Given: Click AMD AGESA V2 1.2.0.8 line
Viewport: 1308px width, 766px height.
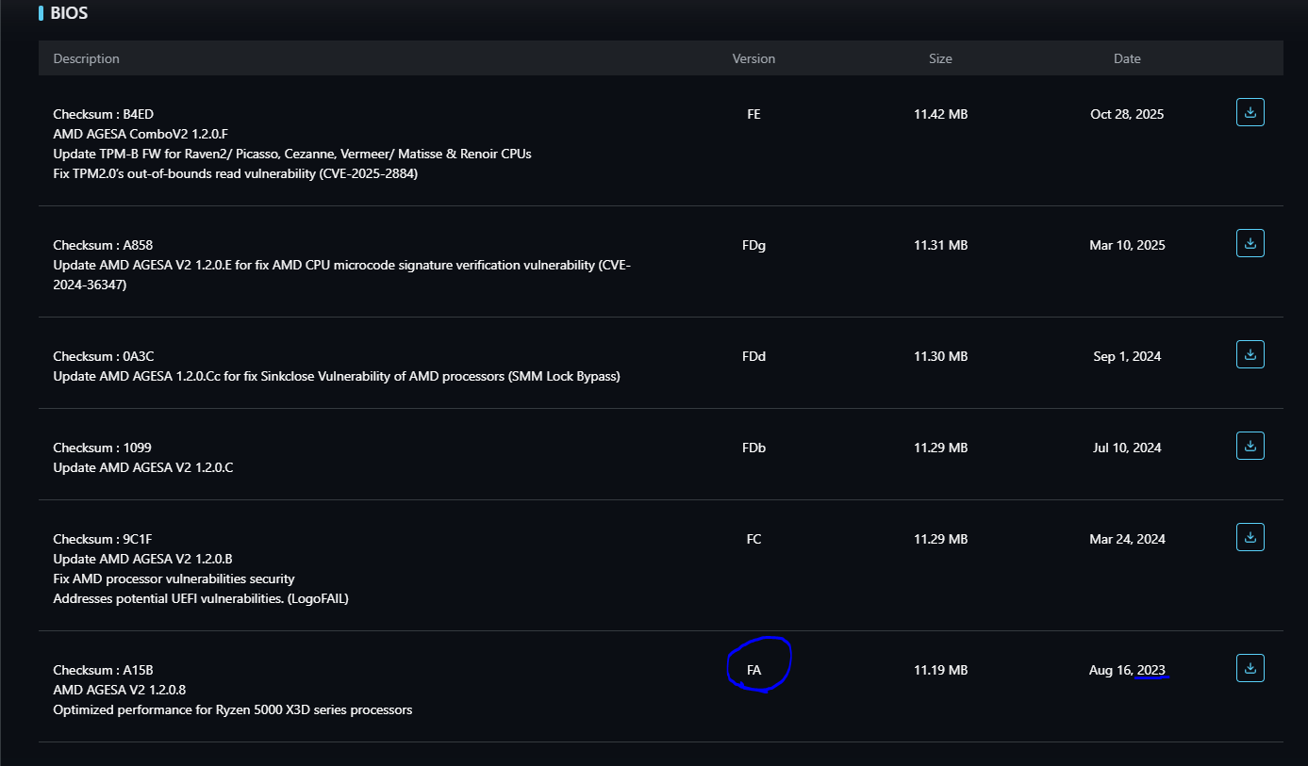Looking at the screenshot, I should pyautogui.click(x=119, y=690).
